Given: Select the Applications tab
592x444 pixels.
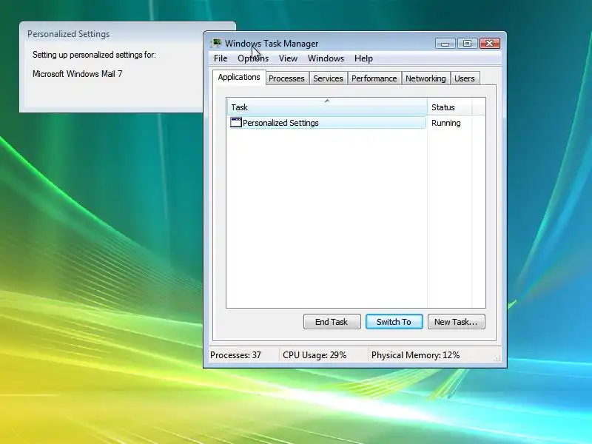Looking at the screenshot, I should [x=239, y=78].
